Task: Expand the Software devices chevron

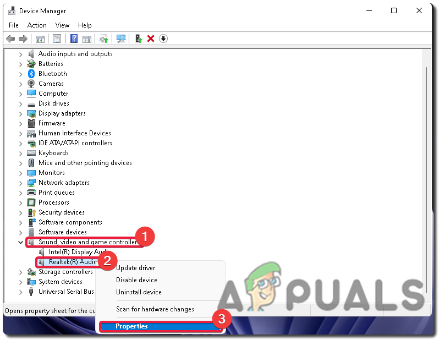Action: [x=20, y=233]
